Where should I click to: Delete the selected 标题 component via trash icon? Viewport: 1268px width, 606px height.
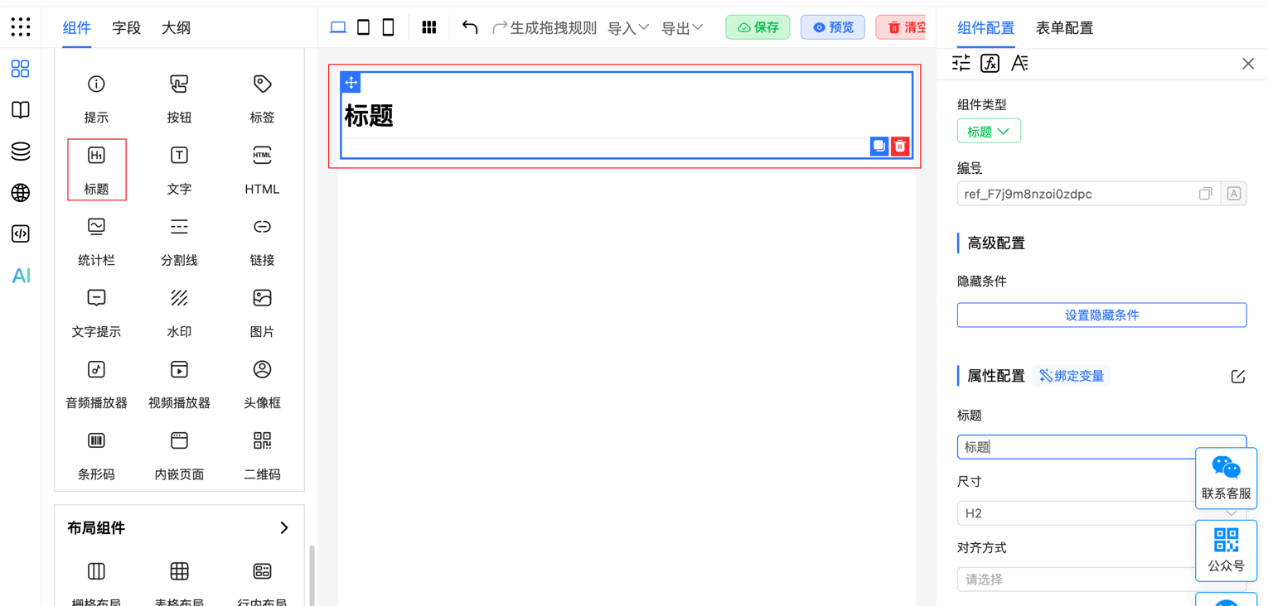tap(900, 146)
